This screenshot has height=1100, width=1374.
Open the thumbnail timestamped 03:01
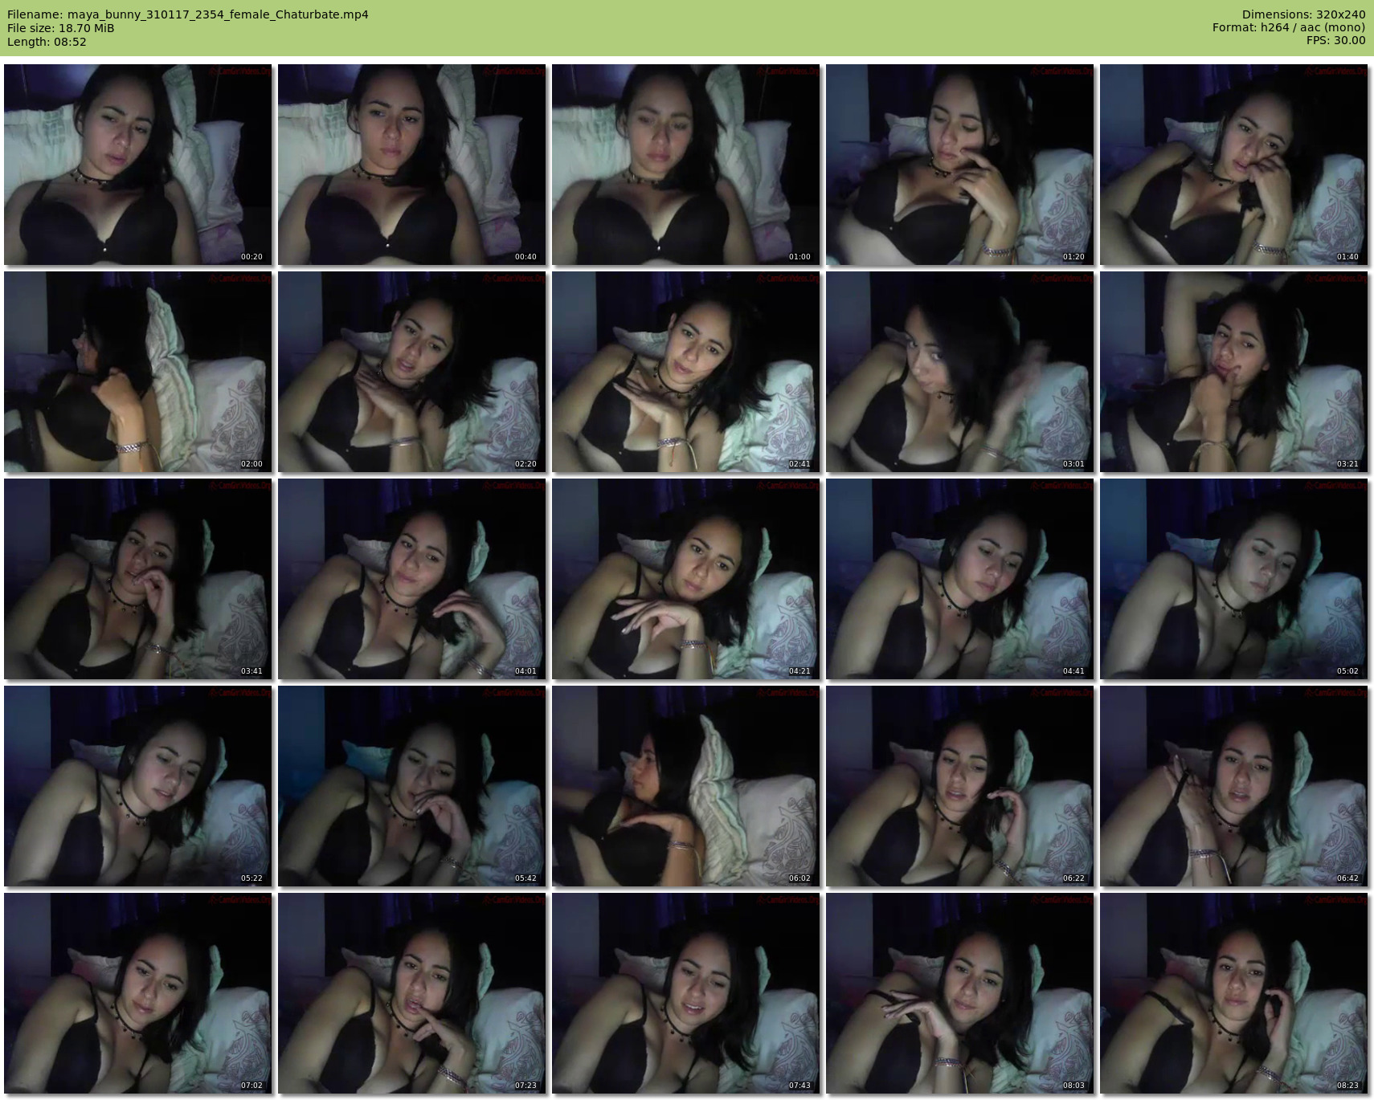(x=959, y=372)
